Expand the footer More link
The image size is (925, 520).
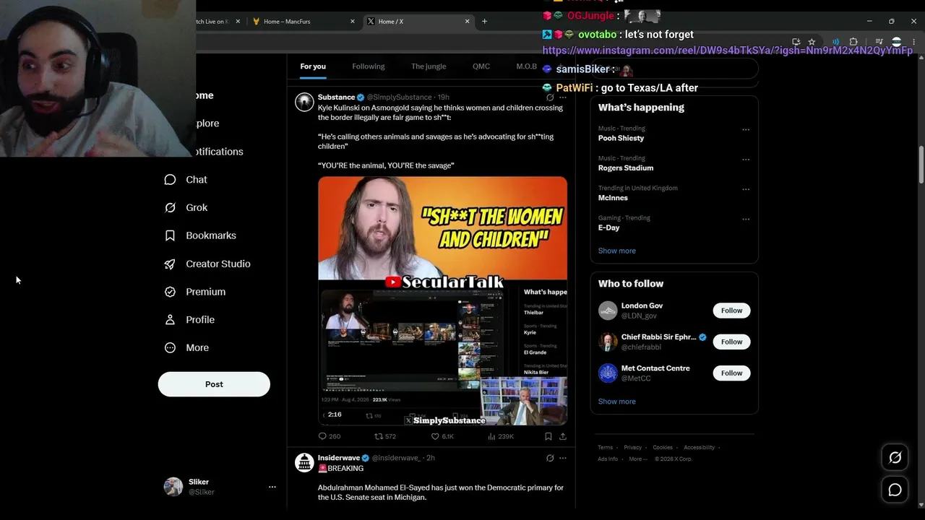coord(637,459)
